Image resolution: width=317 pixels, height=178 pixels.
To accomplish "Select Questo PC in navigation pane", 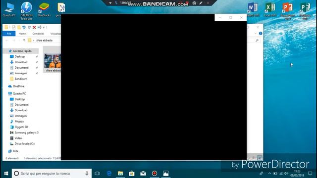I will pos(19,93).
